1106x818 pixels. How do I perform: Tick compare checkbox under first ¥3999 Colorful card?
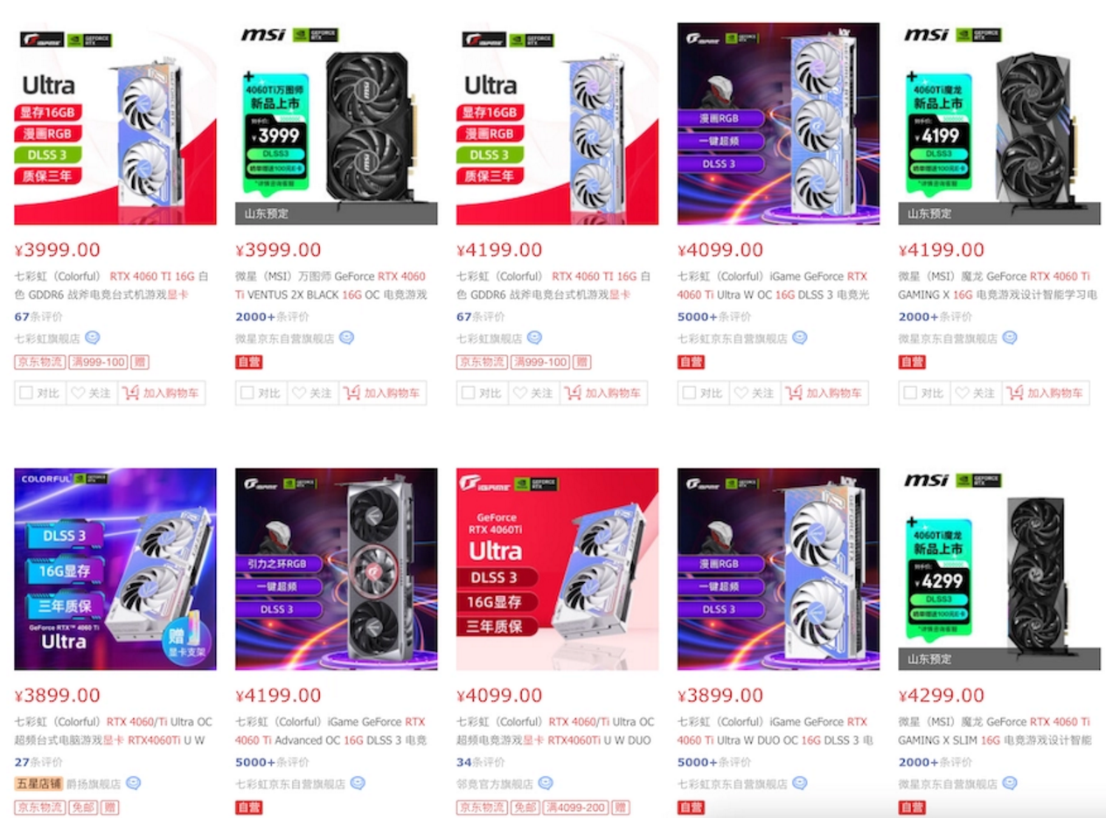click(26, 393)
